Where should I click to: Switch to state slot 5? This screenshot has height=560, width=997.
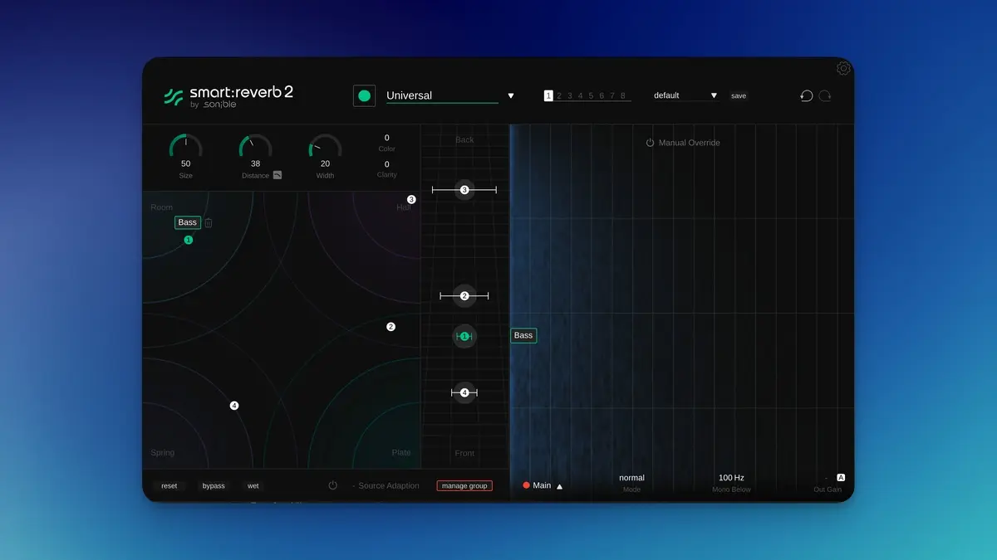point(592,95)
